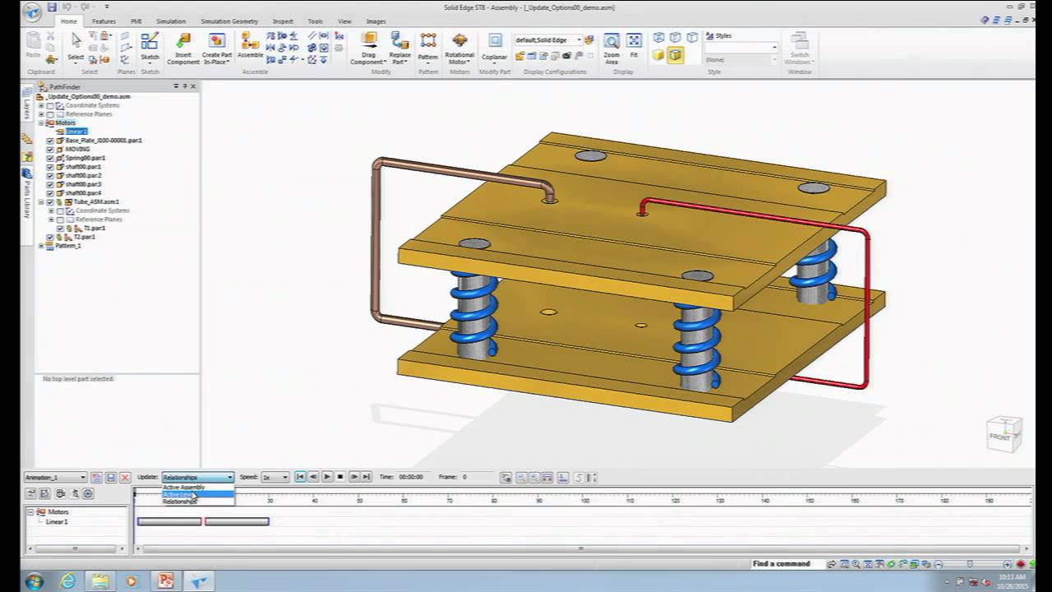Choose Create Part In-Place

pos(217,49)
